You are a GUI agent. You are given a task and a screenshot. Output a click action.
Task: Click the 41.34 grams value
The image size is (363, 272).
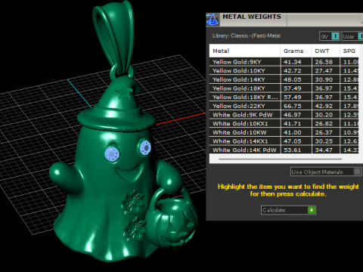click(x=292, y=62)
